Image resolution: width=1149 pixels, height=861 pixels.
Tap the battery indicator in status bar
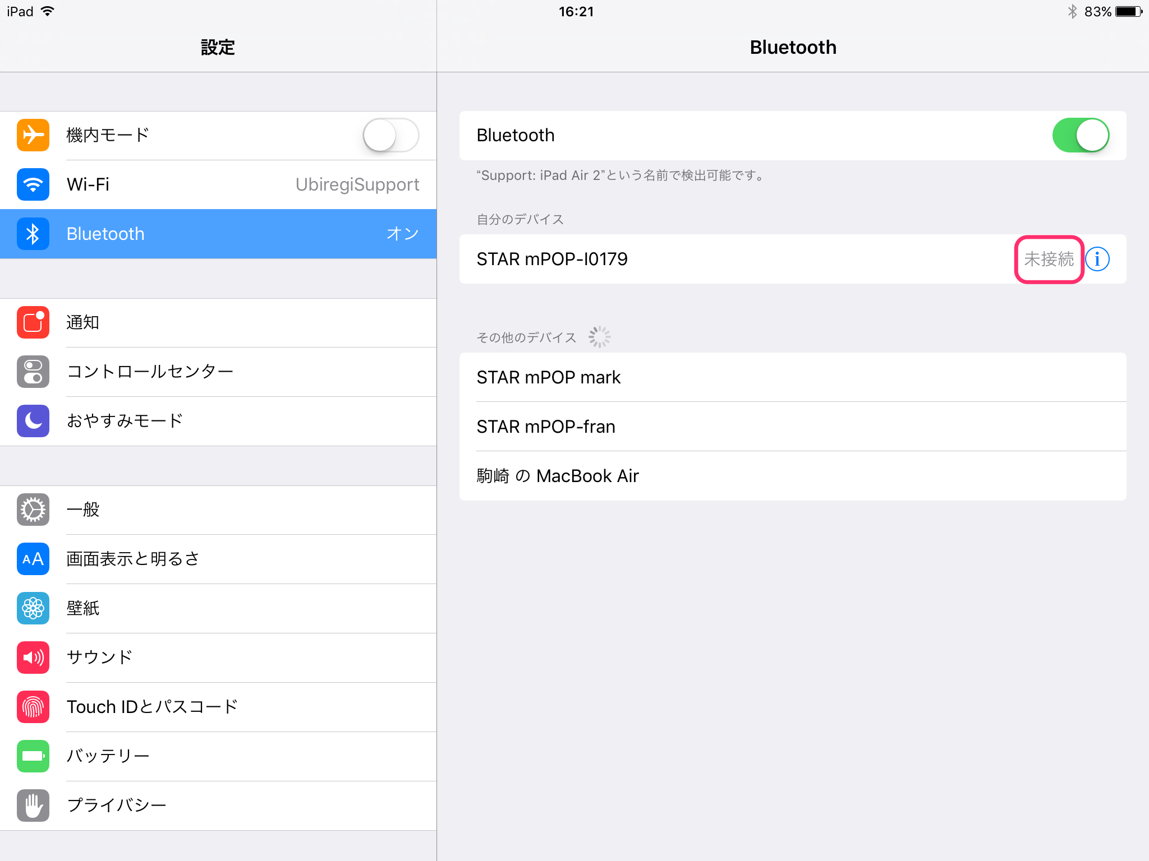(x=1129, y=12)
